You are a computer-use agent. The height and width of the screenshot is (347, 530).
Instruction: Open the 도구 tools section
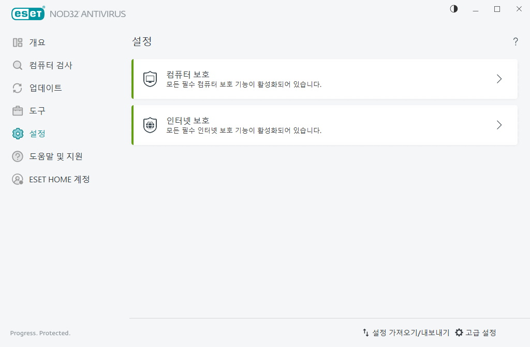coord(37,110)
